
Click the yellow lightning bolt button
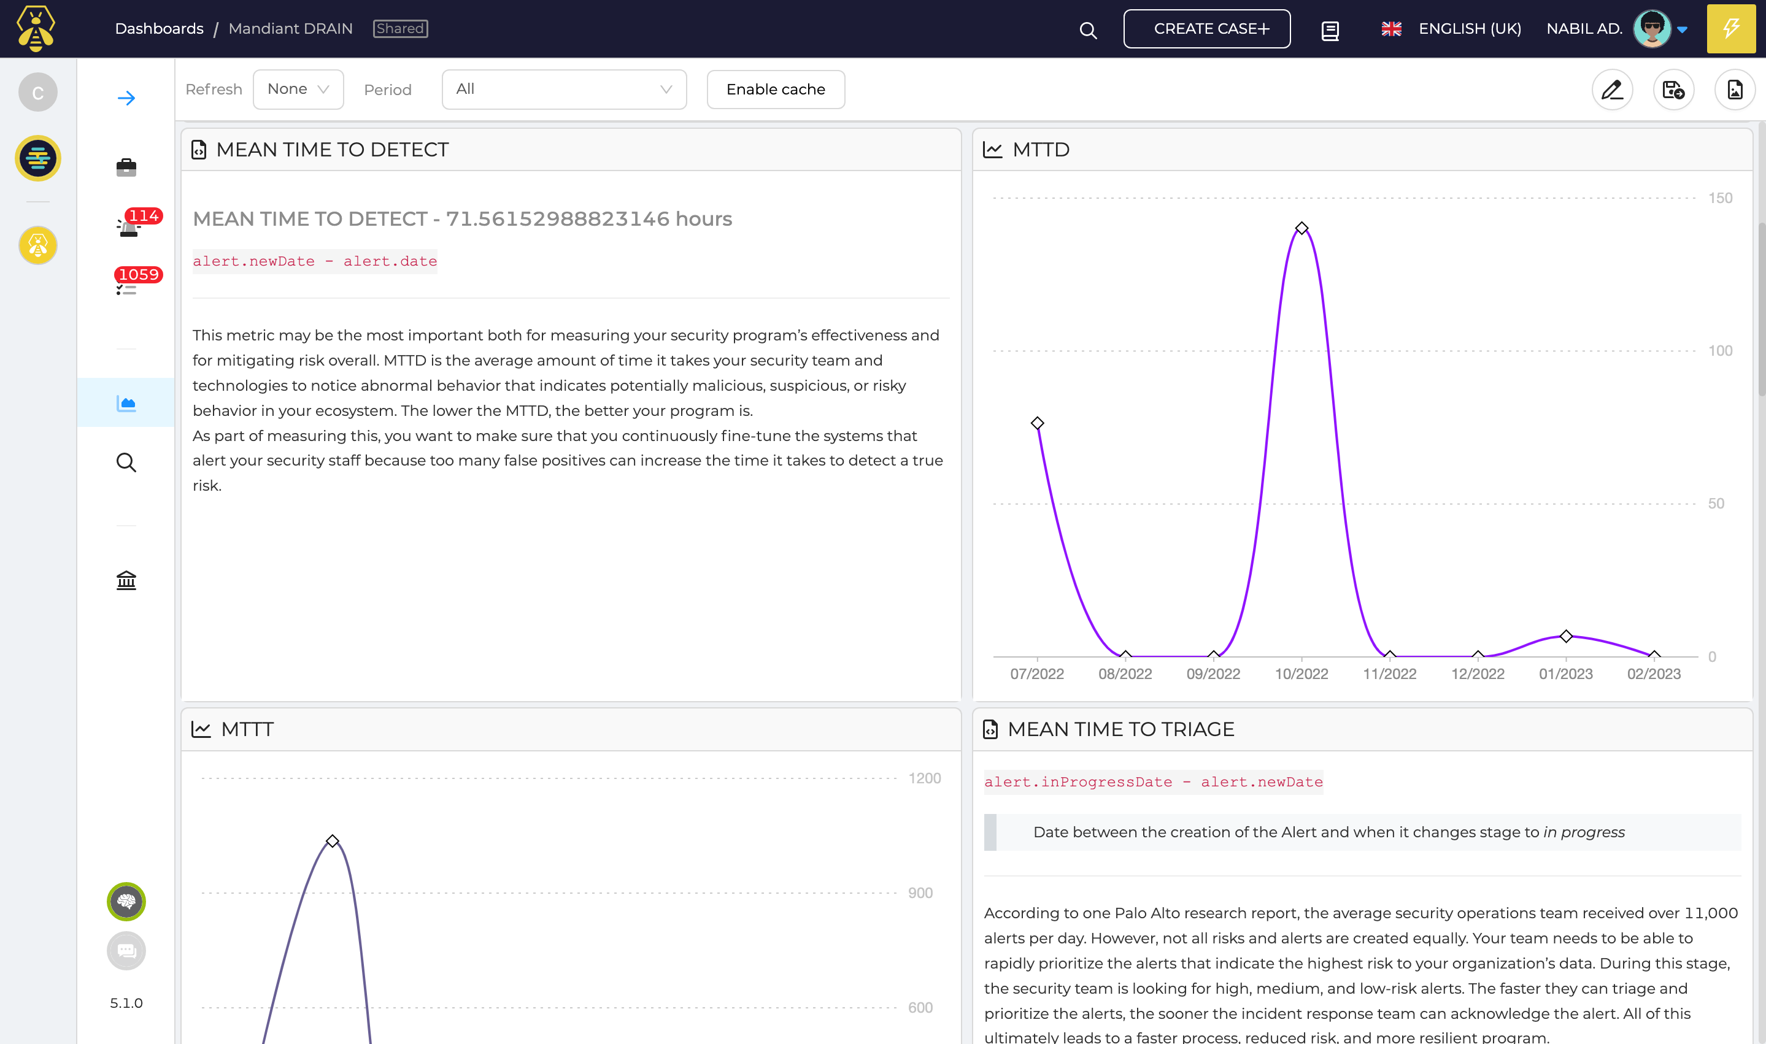(1731, 29)
